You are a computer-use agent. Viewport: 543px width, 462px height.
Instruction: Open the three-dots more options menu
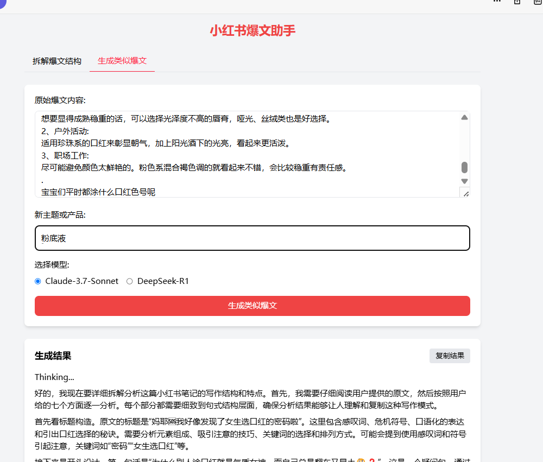coord(496,2)
